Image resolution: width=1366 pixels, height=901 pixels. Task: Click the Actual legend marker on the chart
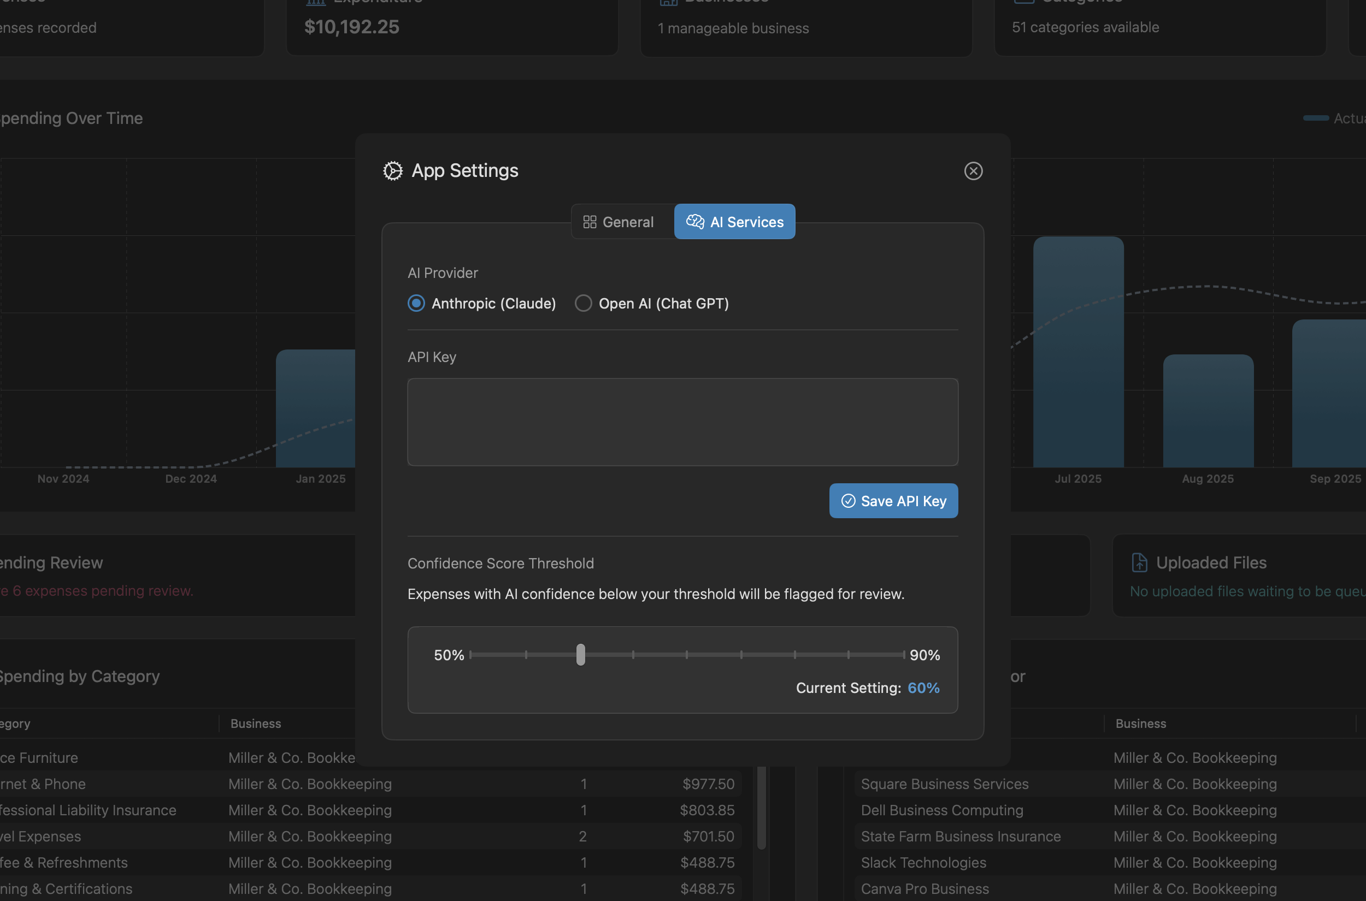pos(1316,118)
